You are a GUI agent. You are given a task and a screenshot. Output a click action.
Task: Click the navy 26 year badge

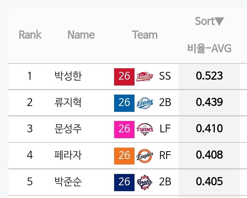tap(124, 181)
